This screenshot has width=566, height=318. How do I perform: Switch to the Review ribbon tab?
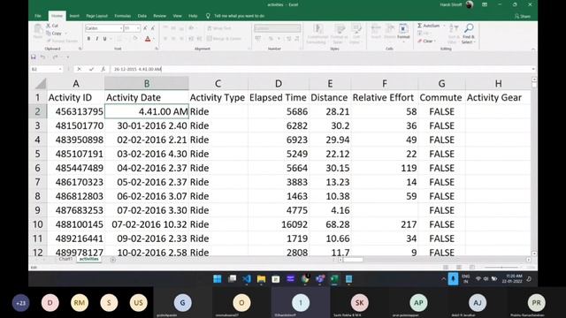click(159, 16)
